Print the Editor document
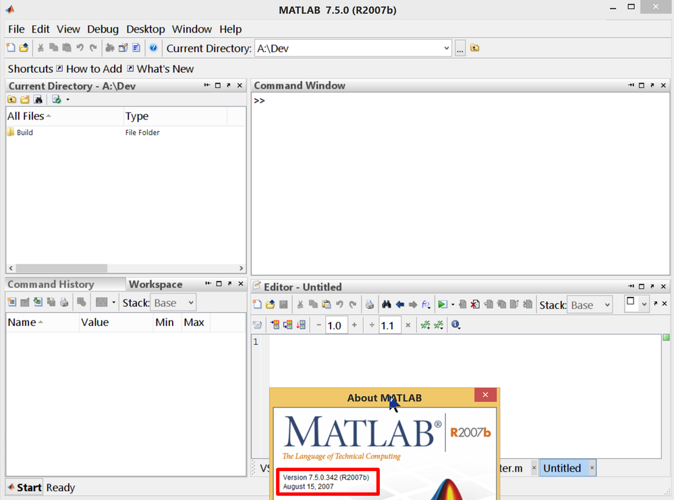The height and width of the screenshot is (500, 674). coord(369,304)
